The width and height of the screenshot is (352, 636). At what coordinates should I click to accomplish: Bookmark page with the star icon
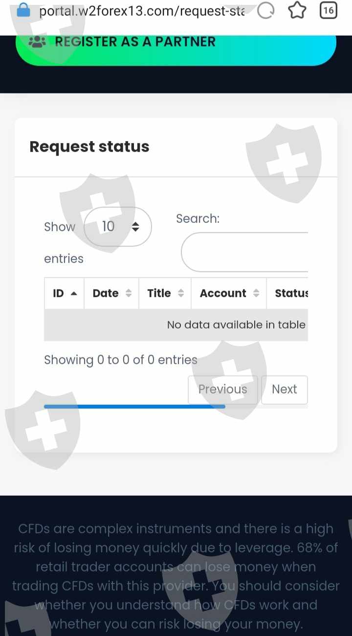tap(297, 10)
